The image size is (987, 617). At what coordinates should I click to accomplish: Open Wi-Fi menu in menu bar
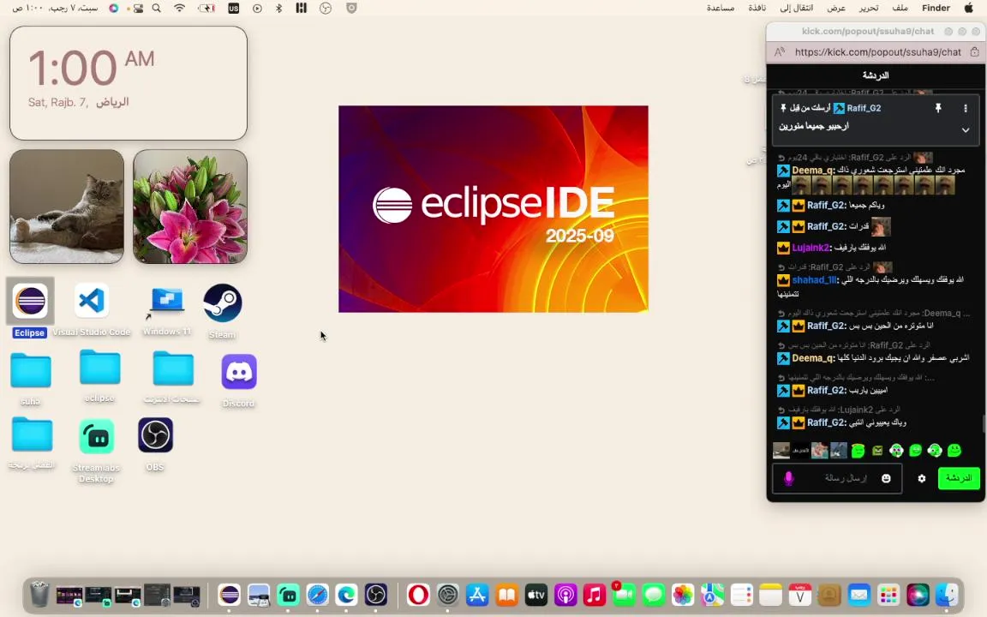pyautogui.click(x=180, y=9)
